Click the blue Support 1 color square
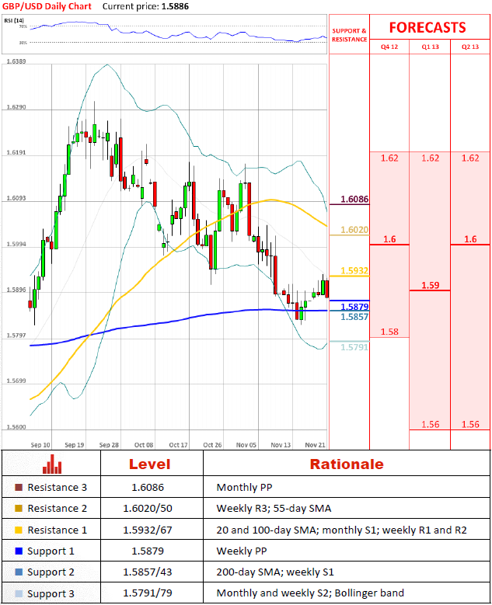Screen dimensions: 492x605 point(19,551)
